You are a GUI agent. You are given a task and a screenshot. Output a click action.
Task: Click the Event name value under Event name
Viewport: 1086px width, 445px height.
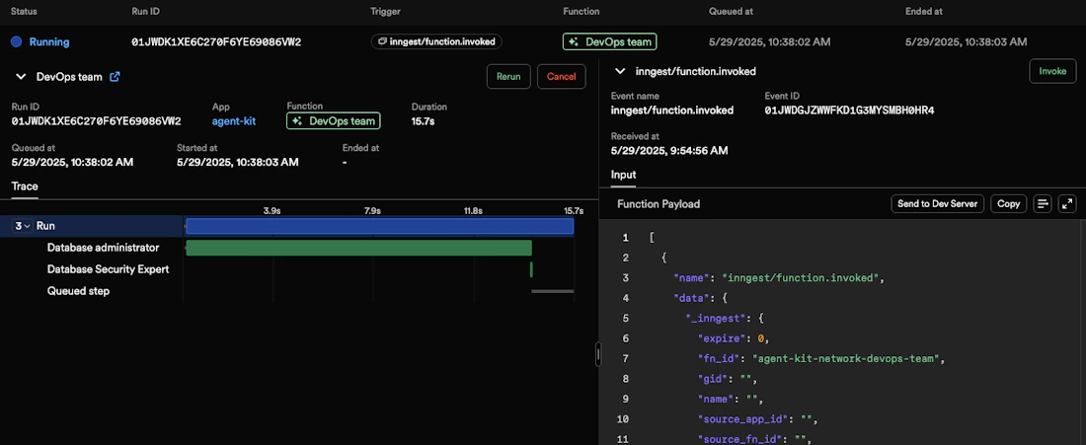pyautogui.click(x=671, y=111)
